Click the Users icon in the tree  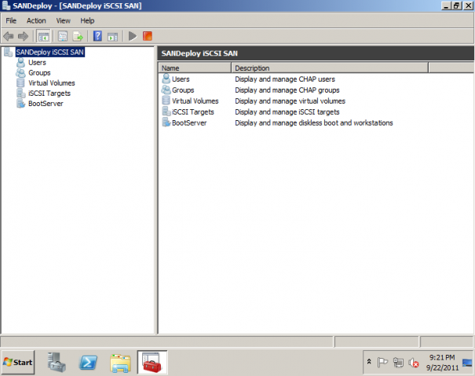click(x=21, y=63)
